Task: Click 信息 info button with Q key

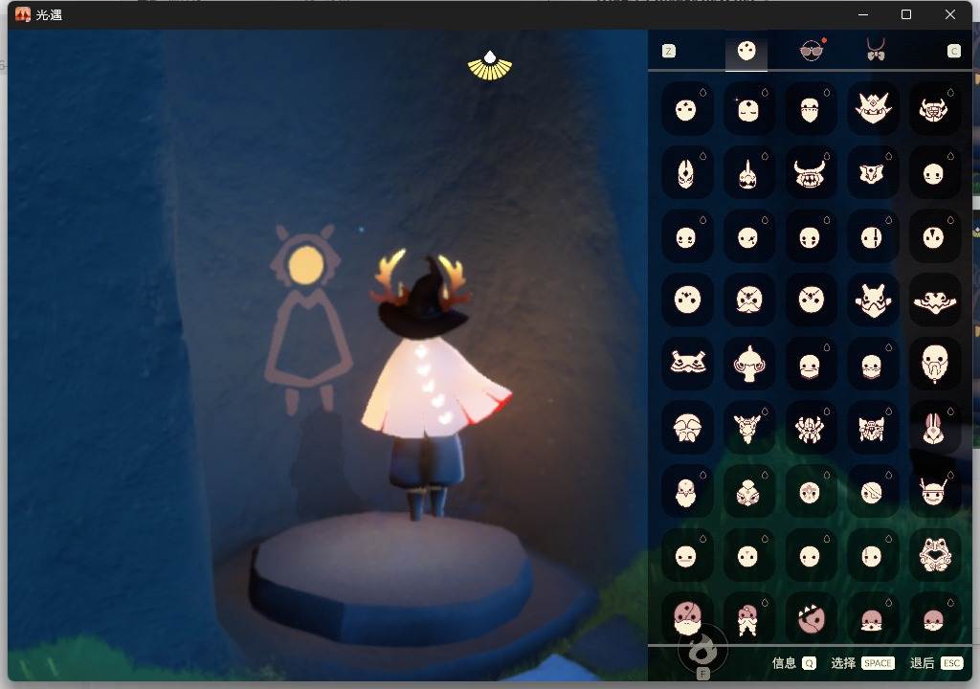Action: click(793, 663)
